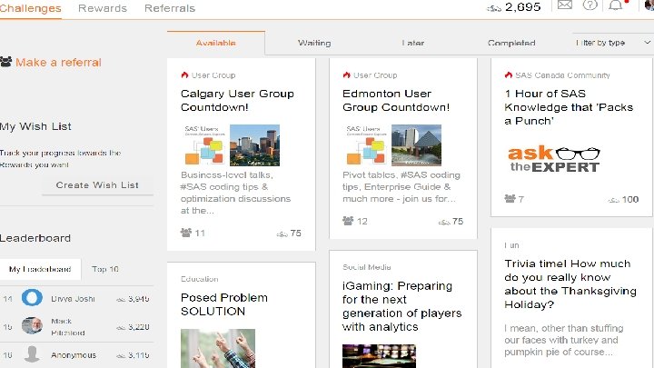654x368 pixels.
Task: Click iGaming casino image thumbnail
Action: point(379,356)
